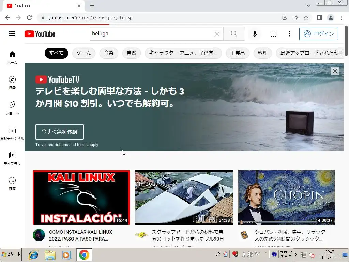
Task: Open the boat video channel avatar
Action: coord(141,235)
